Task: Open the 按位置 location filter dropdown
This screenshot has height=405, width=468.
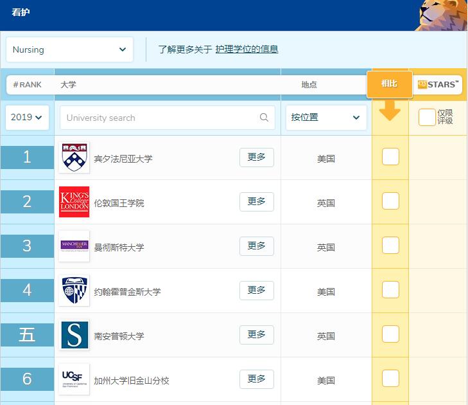Action: [325, 118]
